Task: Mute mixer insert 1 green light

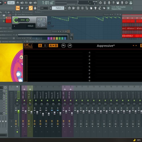Action: (x=24, y=101)
